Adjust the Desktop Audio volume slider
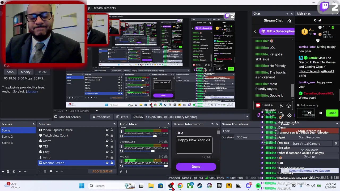The height and width of the screenshot is (191, 340). tap(146, 151)
